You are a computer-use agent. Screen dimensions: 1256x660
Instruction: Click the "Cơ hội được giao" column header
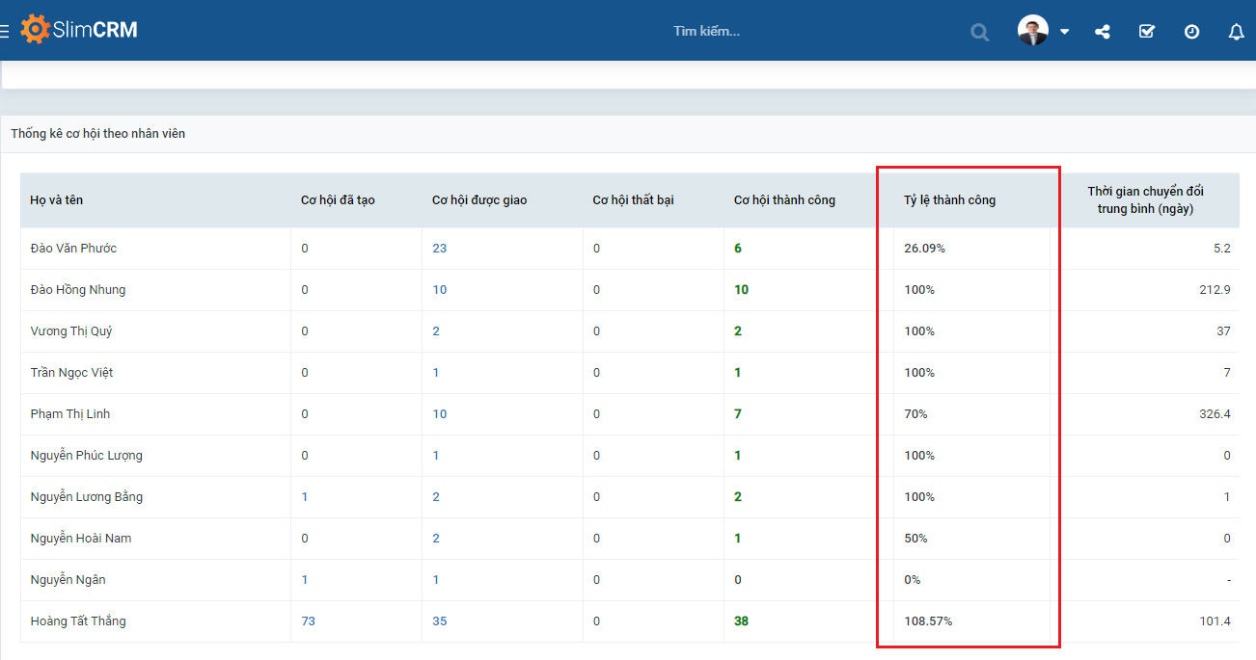coord(479,200)
